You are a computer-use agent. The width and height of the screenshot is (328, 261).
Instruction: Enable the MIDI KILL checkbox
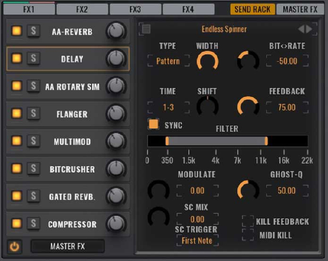248,235
